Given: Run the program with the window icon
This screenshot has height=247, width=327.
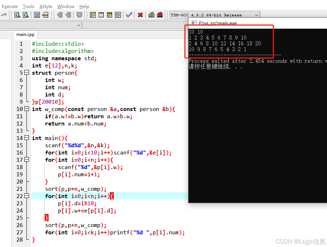Looking at the screenshot, I should pyautogui.click(x=101, y=15).
